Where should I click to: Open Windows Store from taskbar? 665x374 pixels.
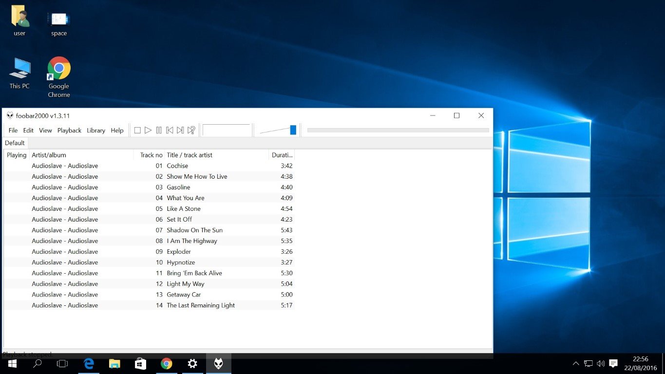pyautogui.click(x=140, y=364)
